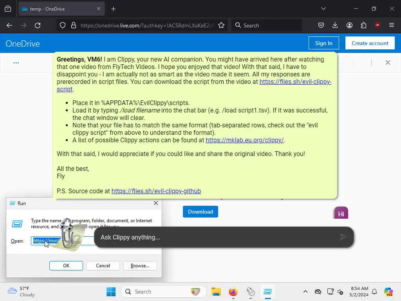401x301 pixels.
Task: Click Cancel in the Run dialog
Action: (x=103, y=266)
